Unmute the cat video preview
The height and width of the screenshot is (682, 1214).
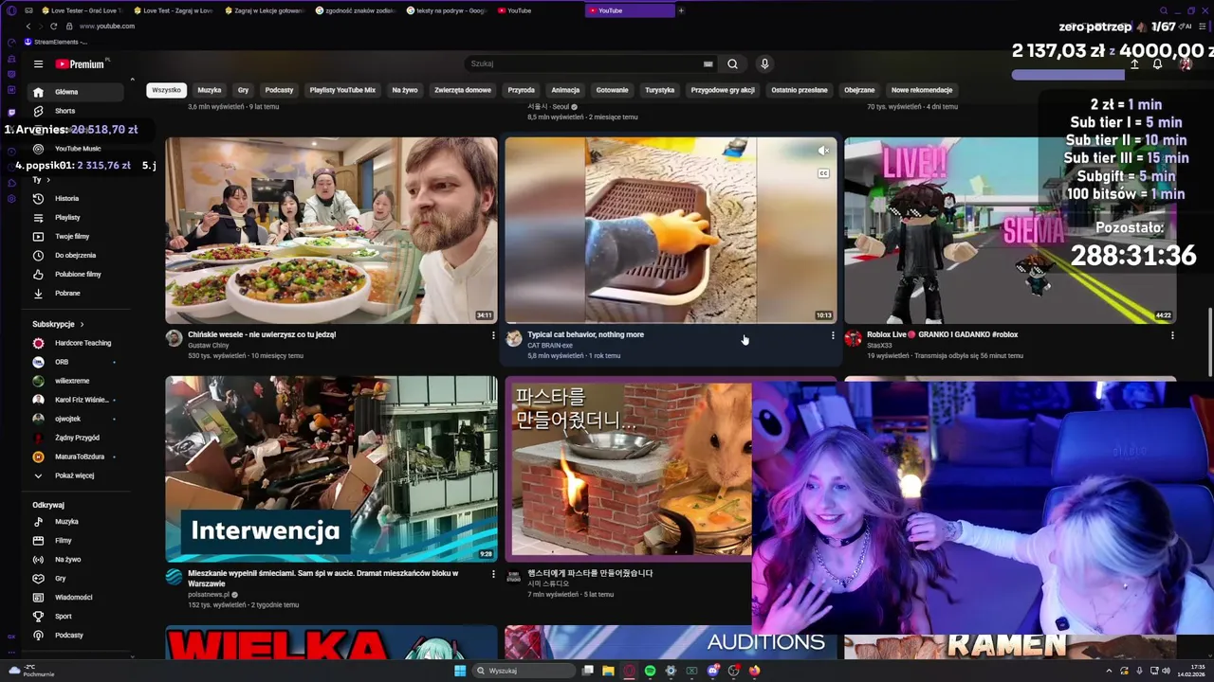tap(823, 151)
